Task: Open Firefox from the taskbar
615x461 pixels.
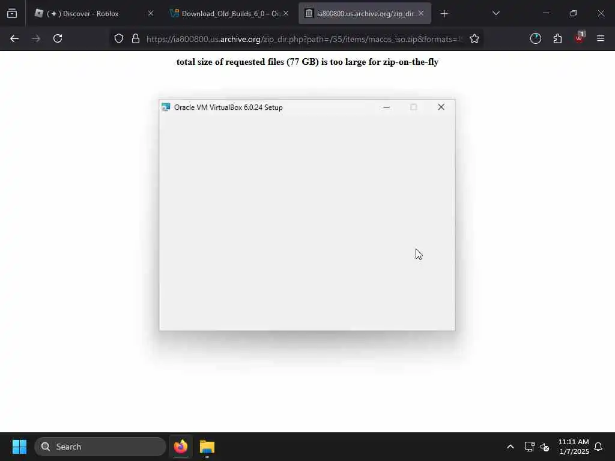Action: tap(181, 447)
